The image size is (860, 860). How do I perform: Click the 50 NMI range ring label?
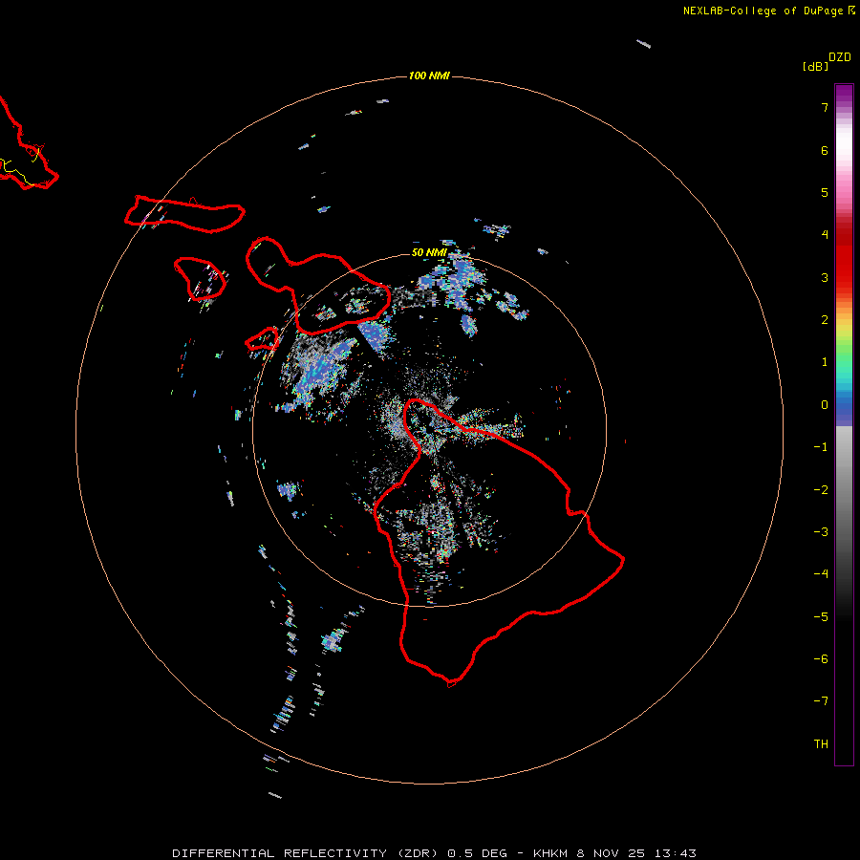429,252
